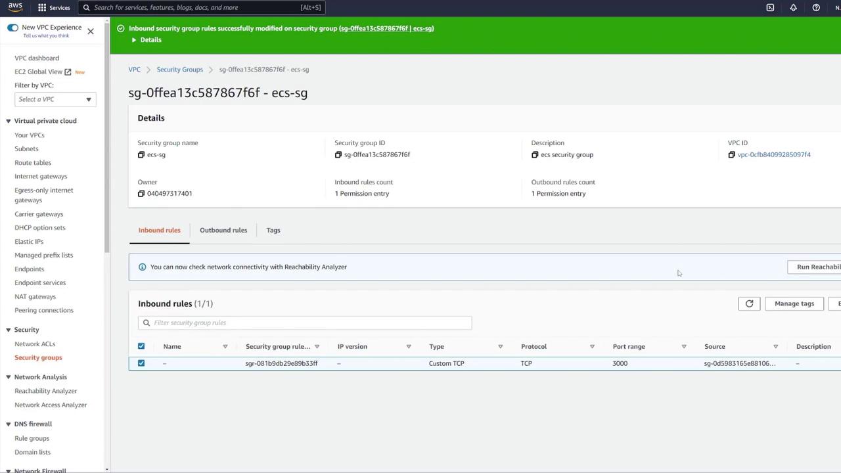Open the help question mark menu

point(816,7)
